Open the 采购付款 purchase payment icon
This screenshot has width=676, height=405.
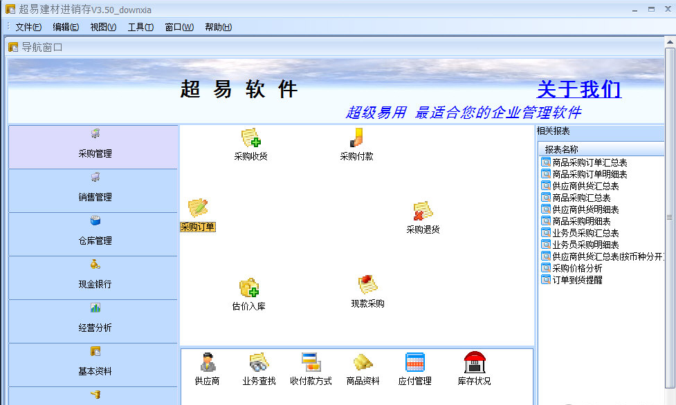coord(356,144)
